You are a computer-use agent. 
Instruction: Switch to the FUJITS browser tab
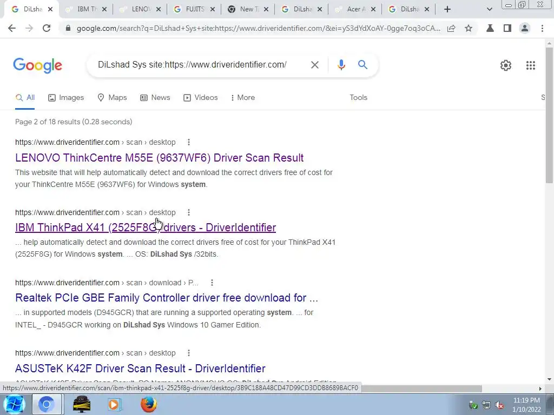tap(194, 10)
